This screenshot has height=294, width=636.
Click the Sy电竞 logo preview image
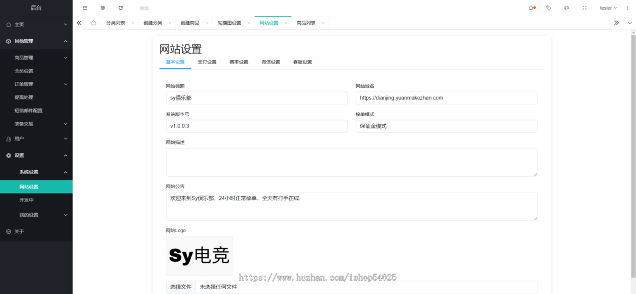[199, 256]
